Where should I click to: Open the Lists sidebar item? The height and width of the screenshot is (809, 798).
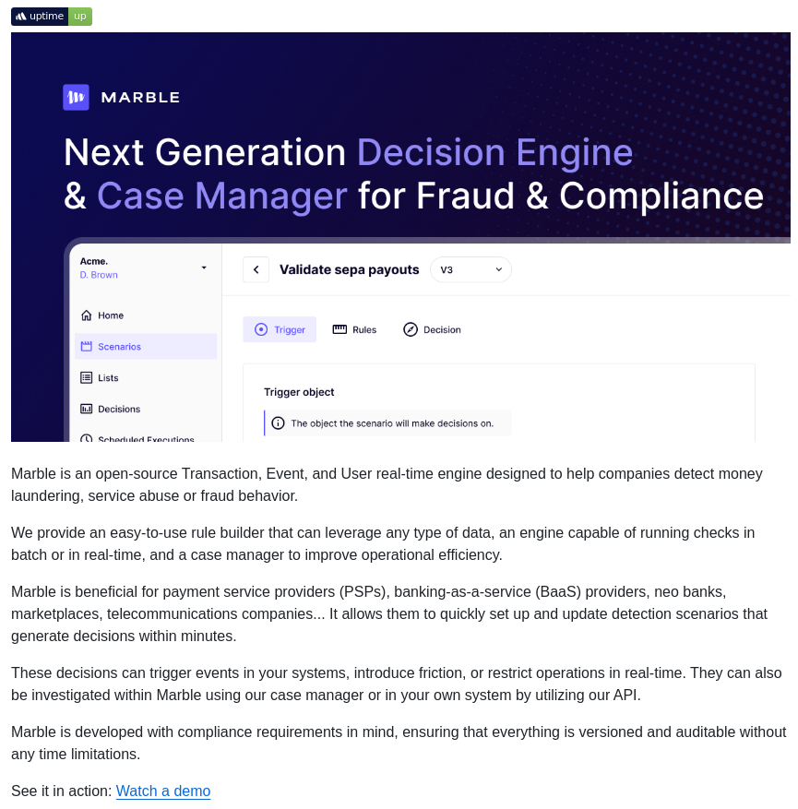coord(108,378)
